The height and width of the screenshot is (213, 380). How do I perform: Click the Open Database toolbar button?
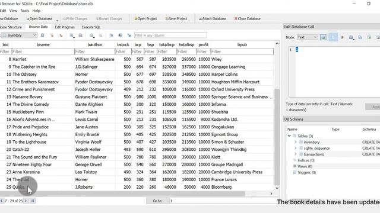tap(39, 18)
